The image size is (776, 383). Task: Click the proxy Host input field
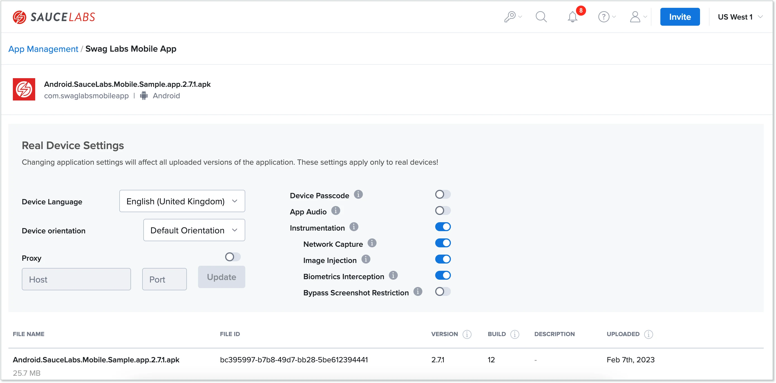tap(76, 279)
